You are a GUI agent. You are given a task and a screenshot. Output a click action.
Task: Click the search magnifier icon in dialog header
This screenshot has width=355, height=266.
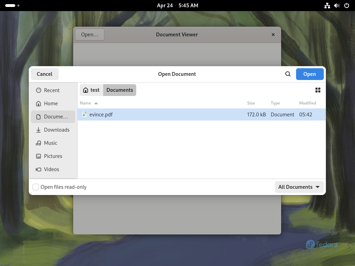(288, 74)
